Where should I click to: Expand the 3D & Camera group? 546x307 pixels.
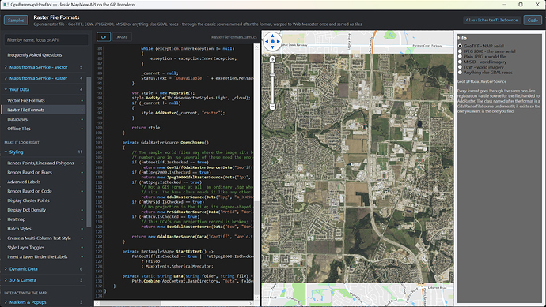(x=44, y=280)
